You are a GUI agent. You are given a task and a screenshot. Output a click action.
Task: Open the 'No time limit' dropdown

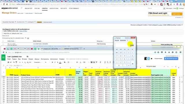pyautogui.click(x=22, y=22)
